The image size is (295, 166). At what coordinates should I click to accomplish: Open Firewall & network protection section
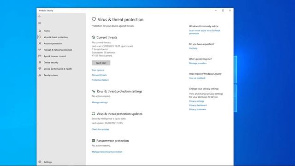point(58,50)
